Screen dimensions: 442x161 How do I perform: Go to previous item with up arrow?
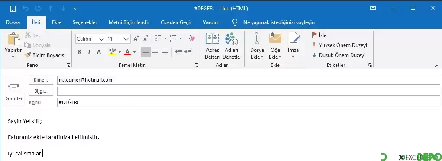coord(51,9)
